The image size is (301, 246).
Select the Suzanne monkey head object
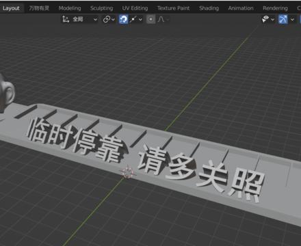(6, 94)
